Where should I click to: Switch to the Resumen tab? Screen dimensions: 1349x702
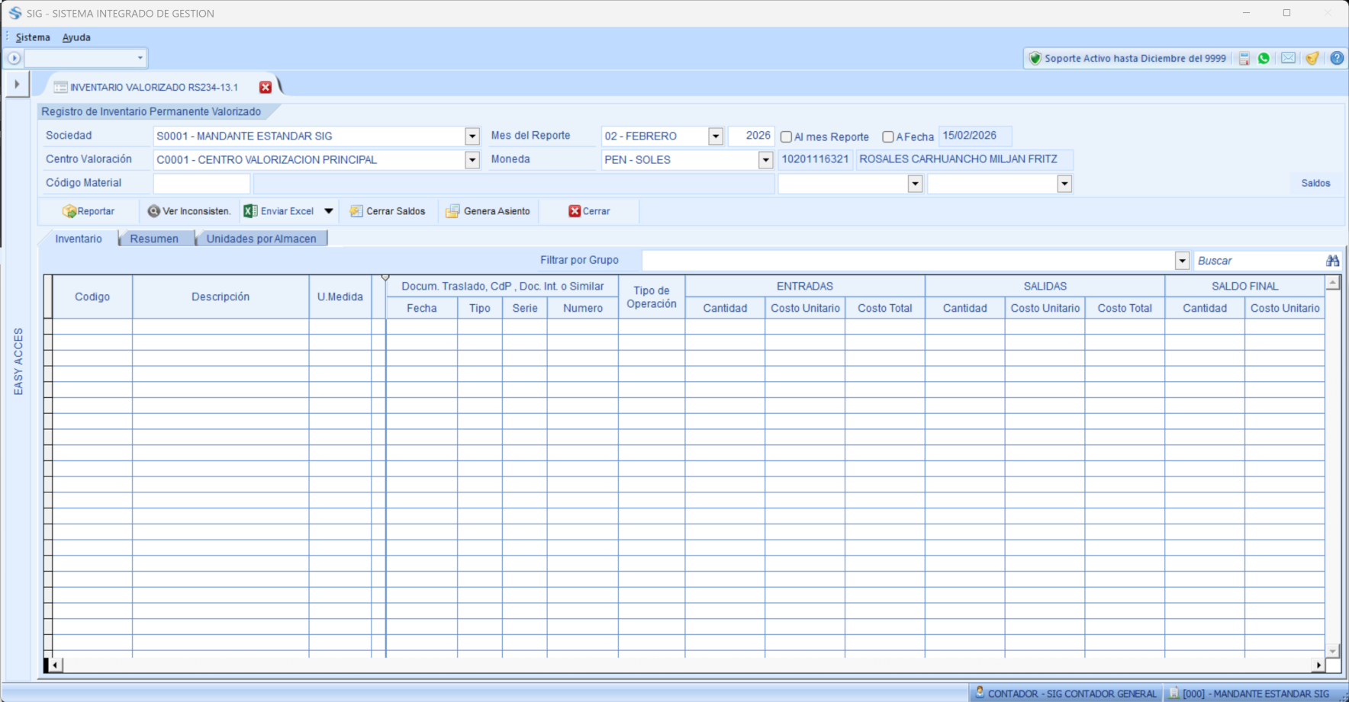[154, 239]
